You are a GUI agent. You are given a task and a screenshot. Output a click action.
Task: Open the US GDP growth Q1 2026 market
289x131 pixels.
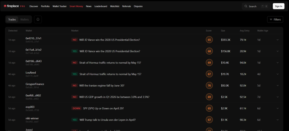click(x=114, y=97)
